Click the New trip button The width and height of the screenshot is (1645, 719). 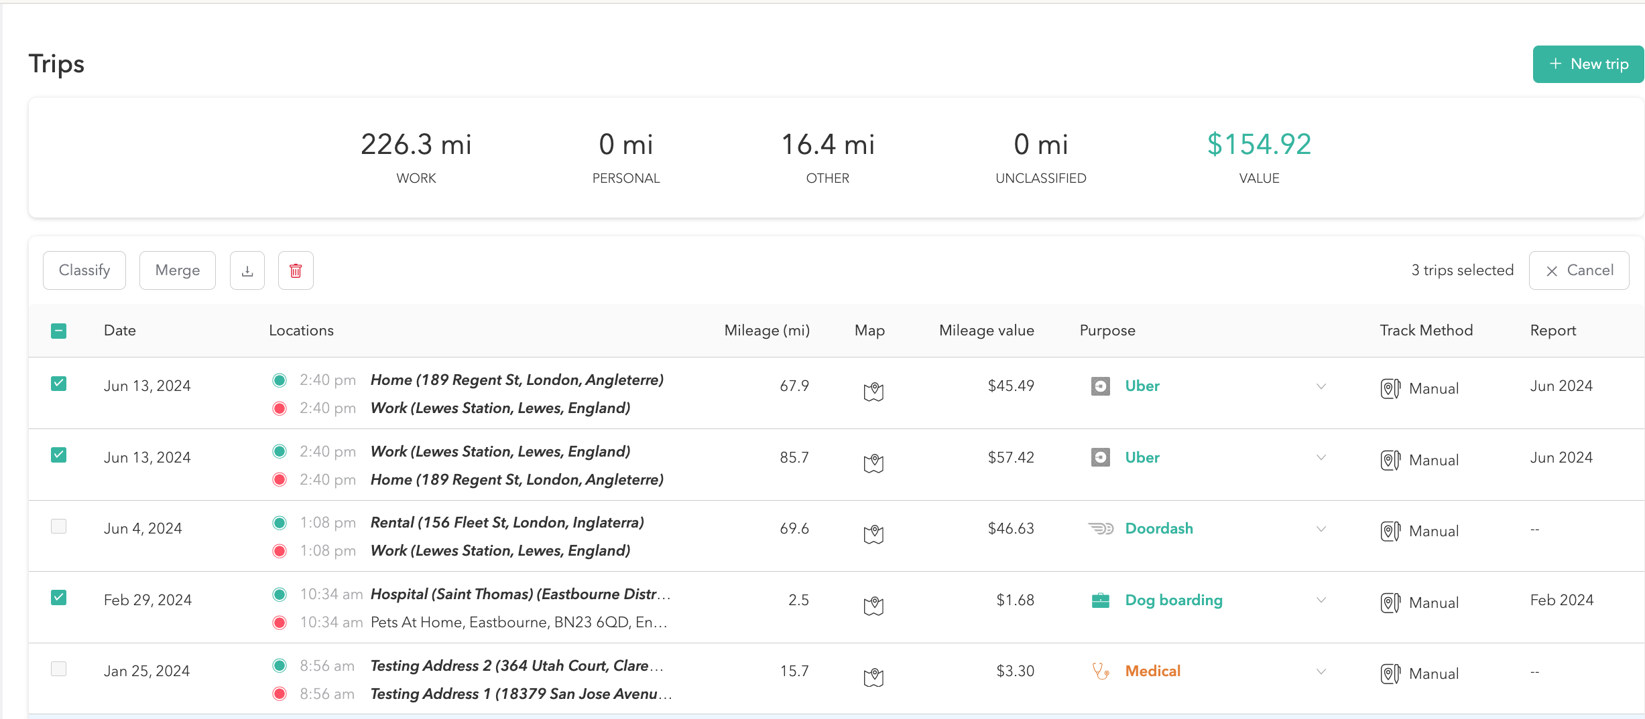click(x=1588, y=64)
